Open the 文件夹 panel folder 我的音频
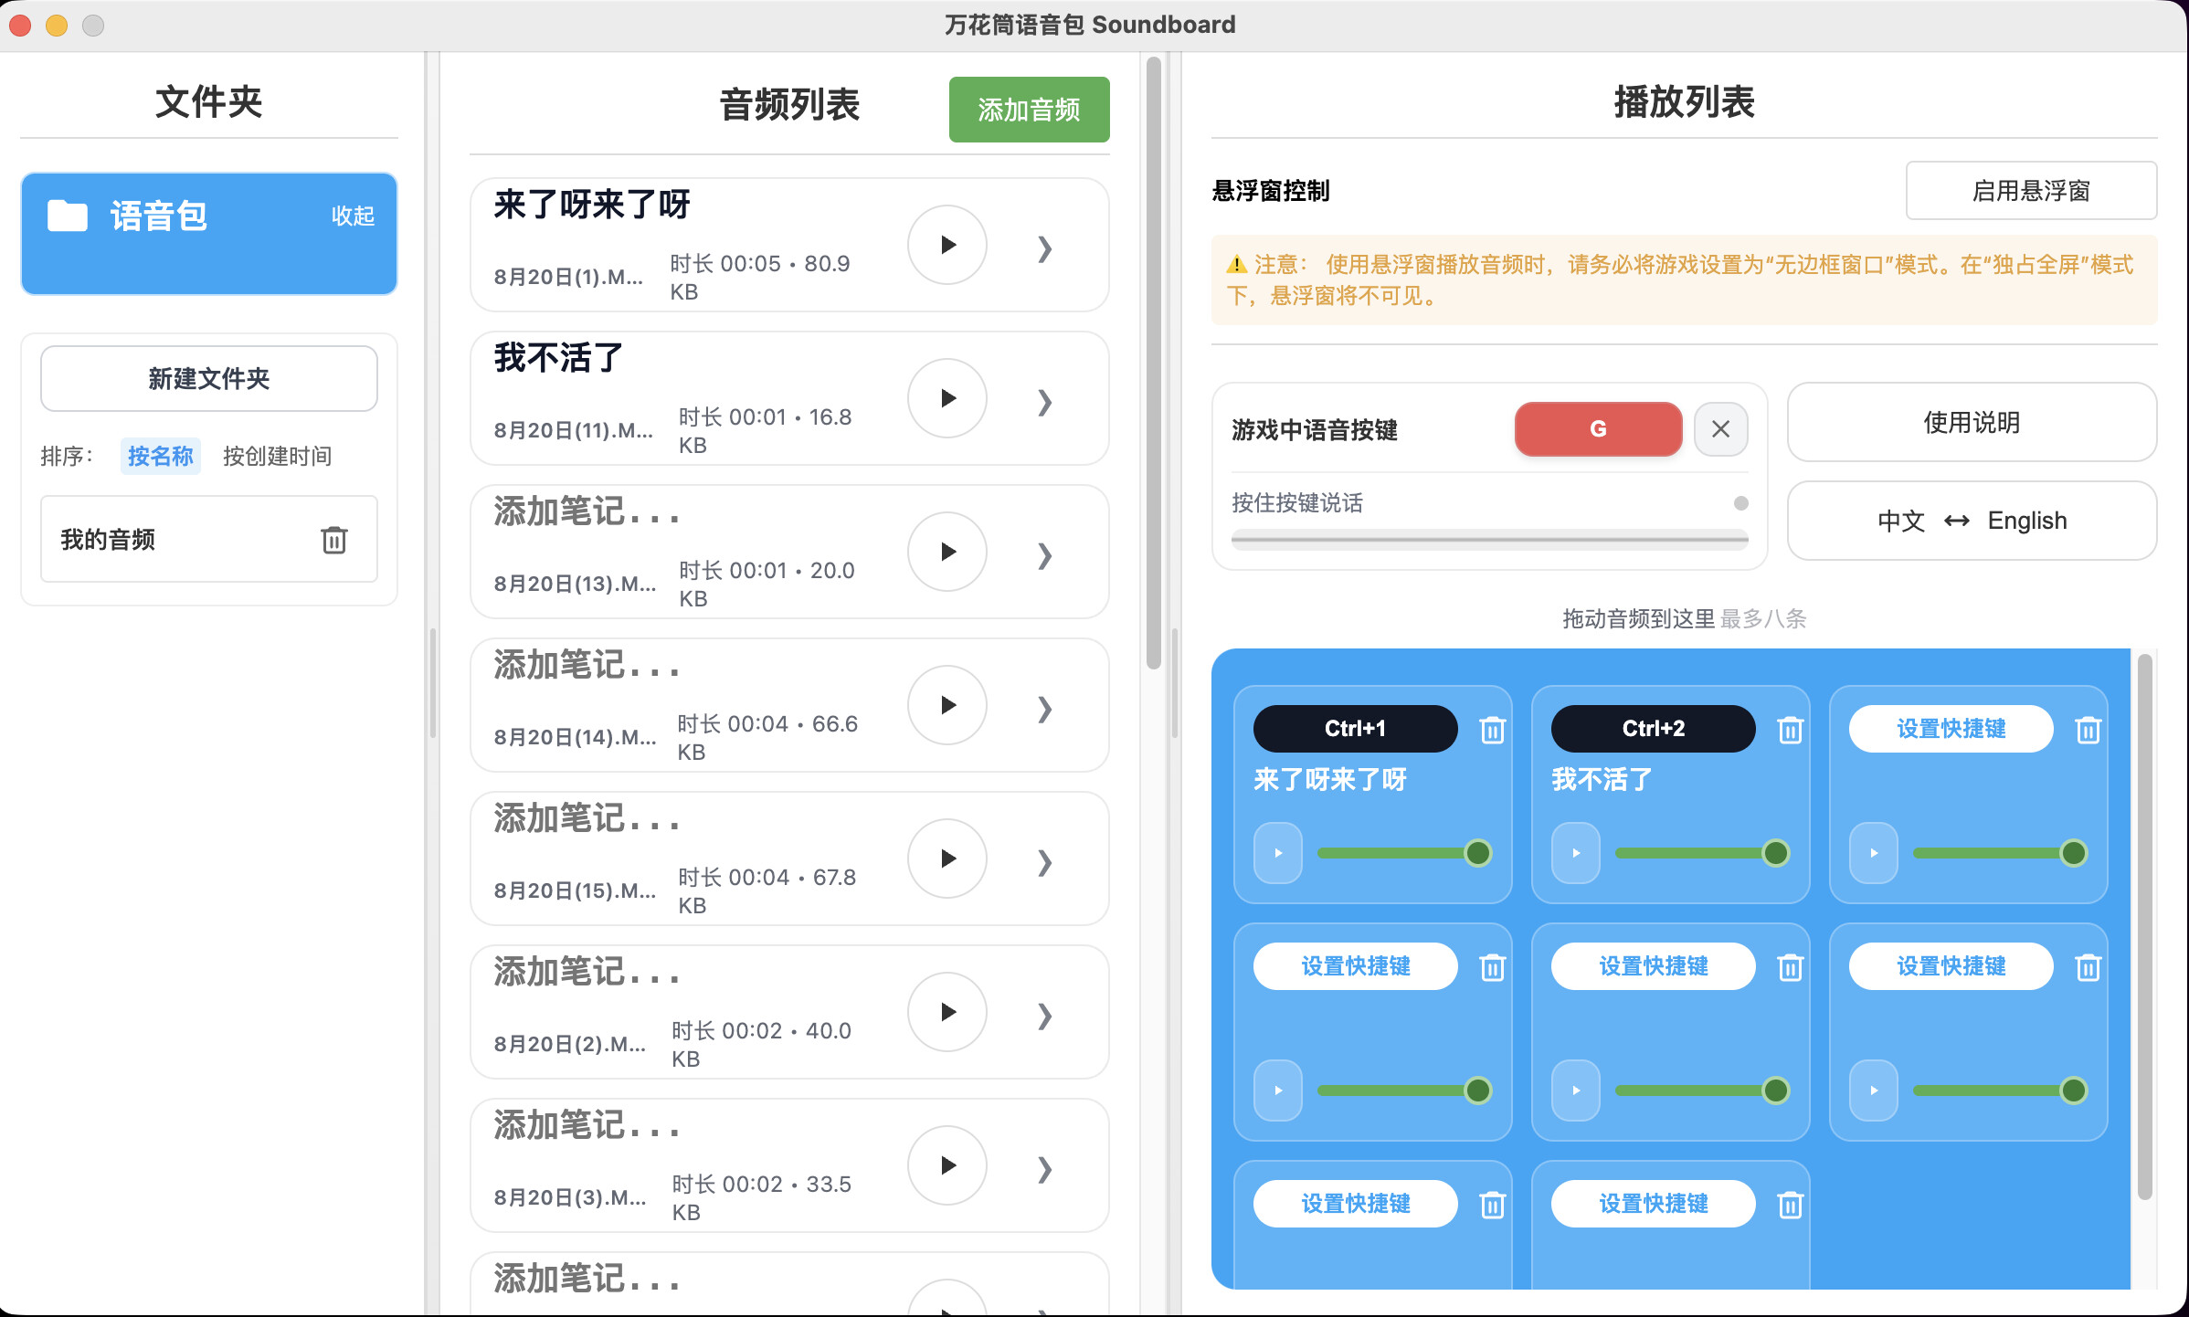 106,540
